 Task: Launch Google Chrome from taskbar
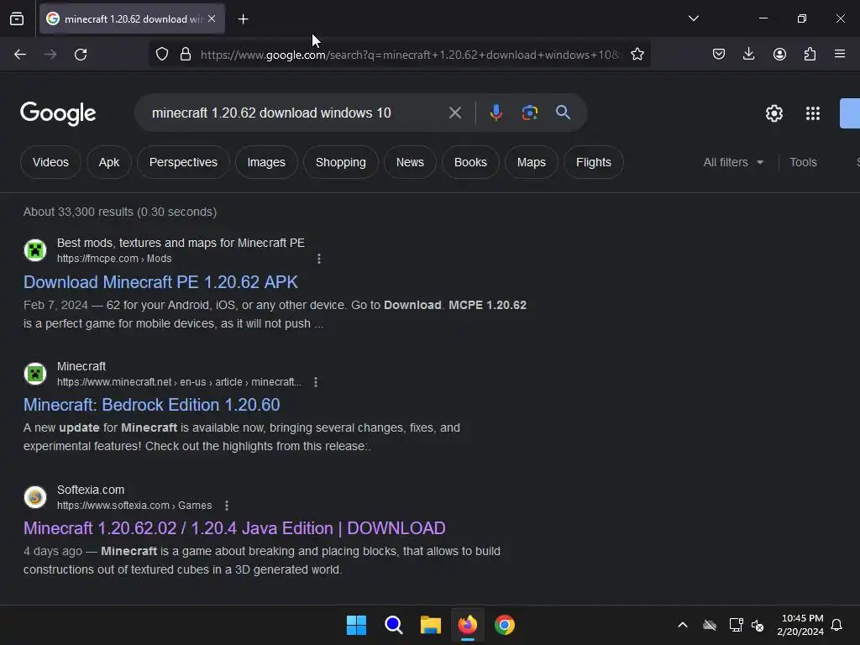(505, 625)
